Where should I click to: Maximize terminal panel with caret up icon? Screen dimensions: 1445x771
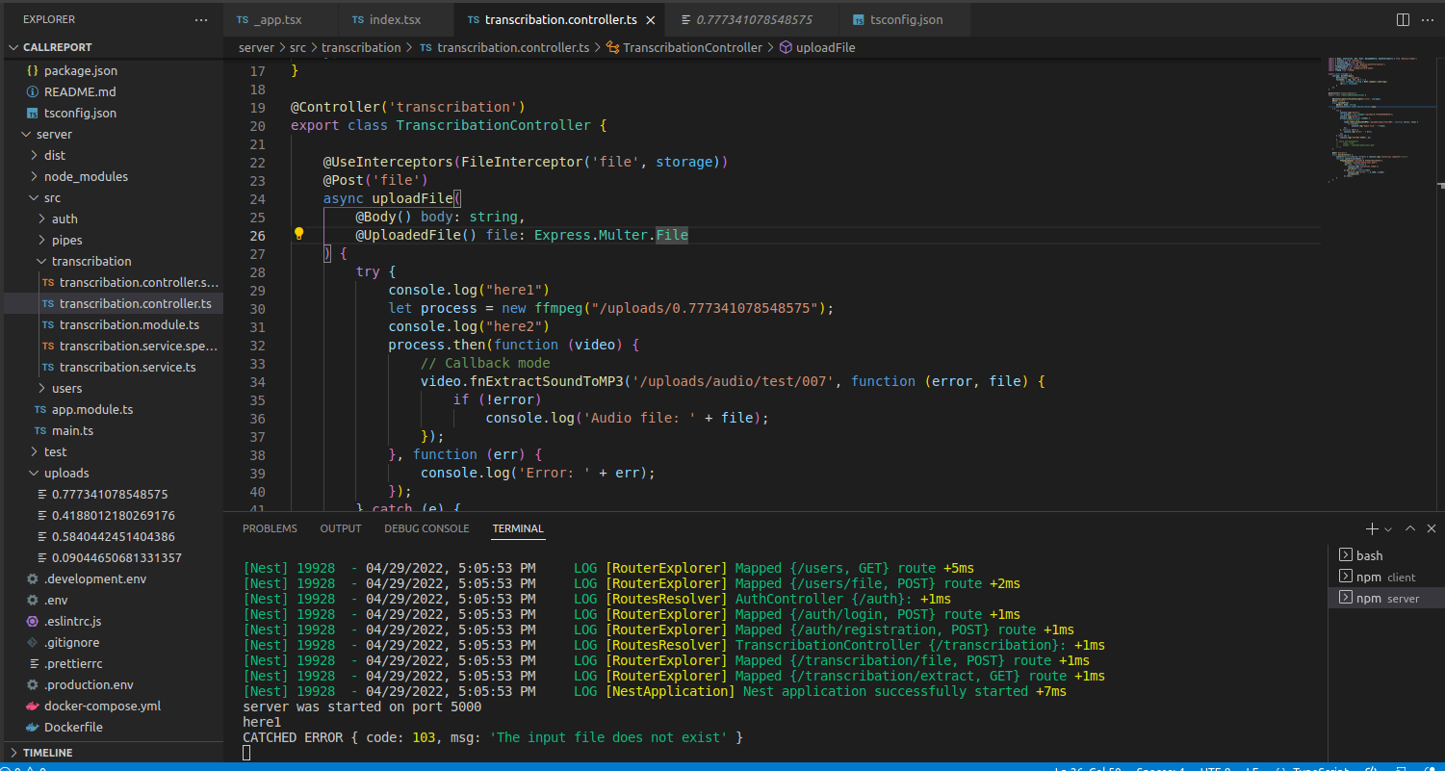[x=1410, y=528]
